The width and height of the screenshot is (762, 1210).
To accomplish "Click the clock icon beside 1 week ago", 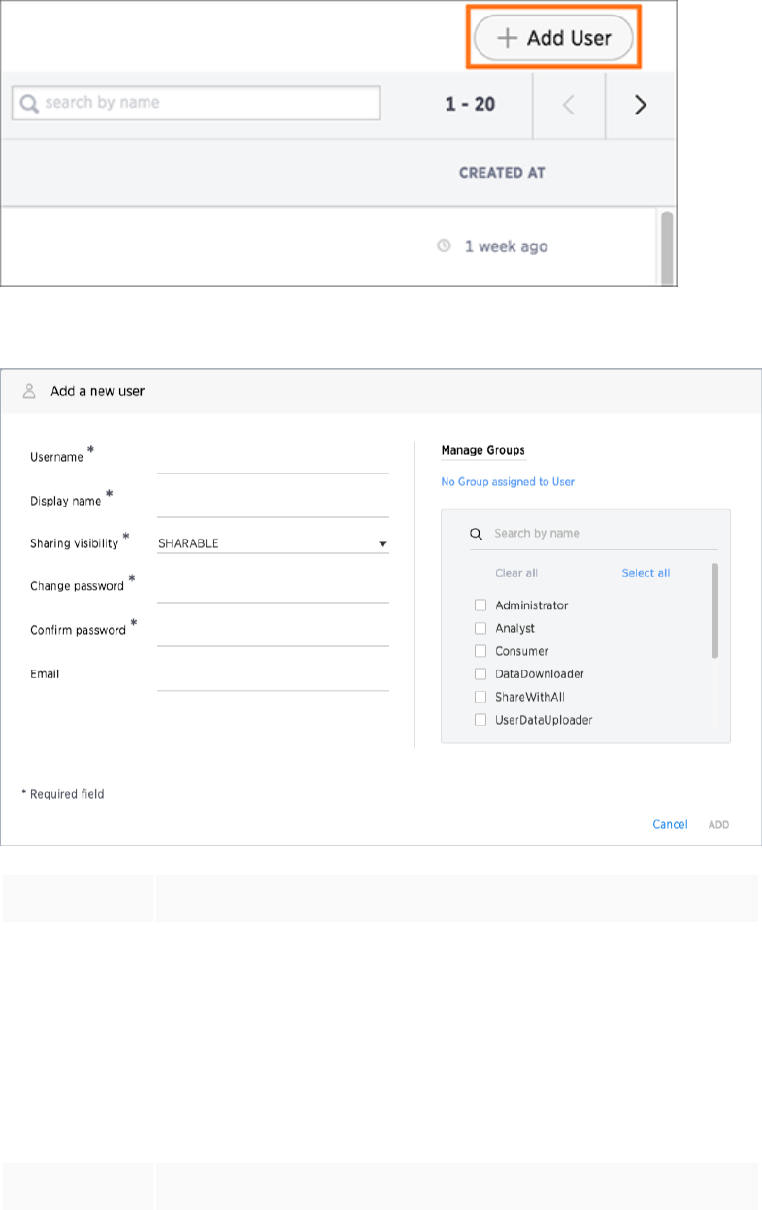I will pos(445,246).
